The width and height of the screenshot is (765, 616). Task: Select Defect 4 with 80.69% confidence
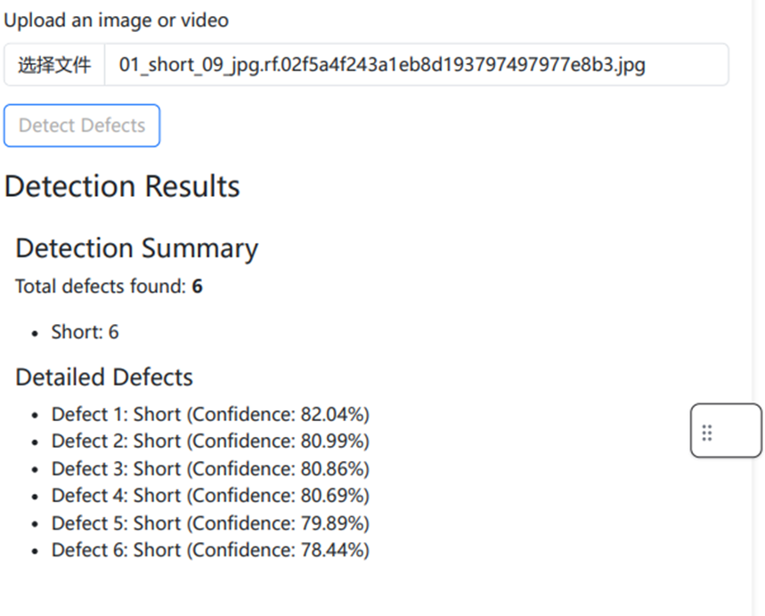pos(209,496)
